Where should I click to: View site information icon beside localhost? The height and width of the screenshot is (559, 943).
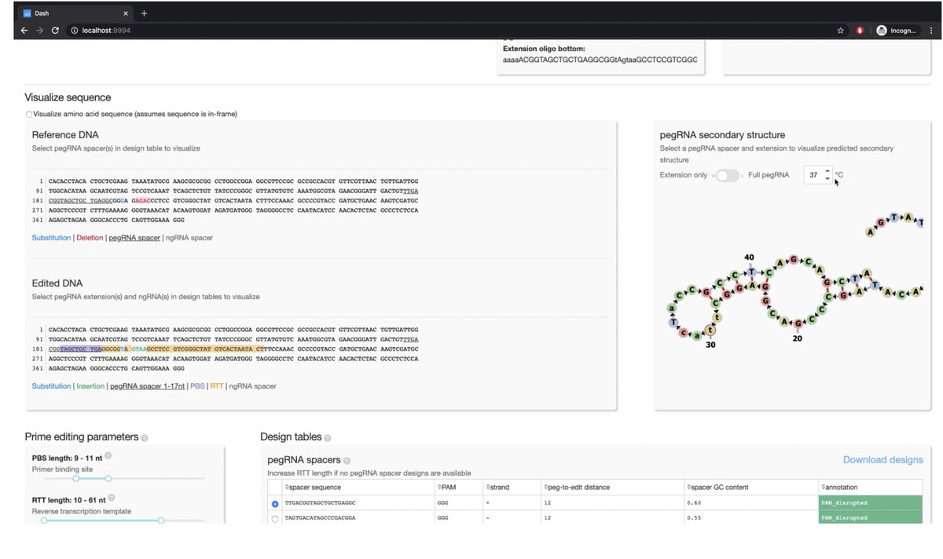(74, 30)
